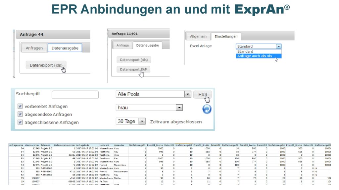Image resolution: width=339 pixels, height=190 pixels.
Task: Click the 'Lieferantennummer' column header
Action: (65, 145)
